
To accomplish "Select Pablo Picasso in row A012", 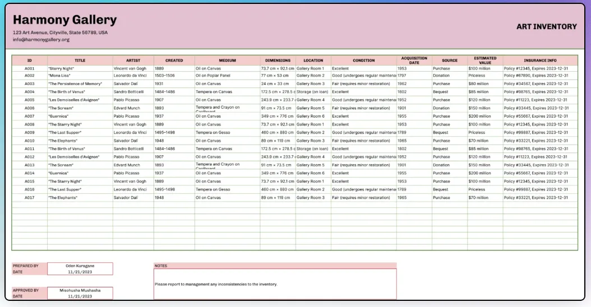I will [133, 157].
